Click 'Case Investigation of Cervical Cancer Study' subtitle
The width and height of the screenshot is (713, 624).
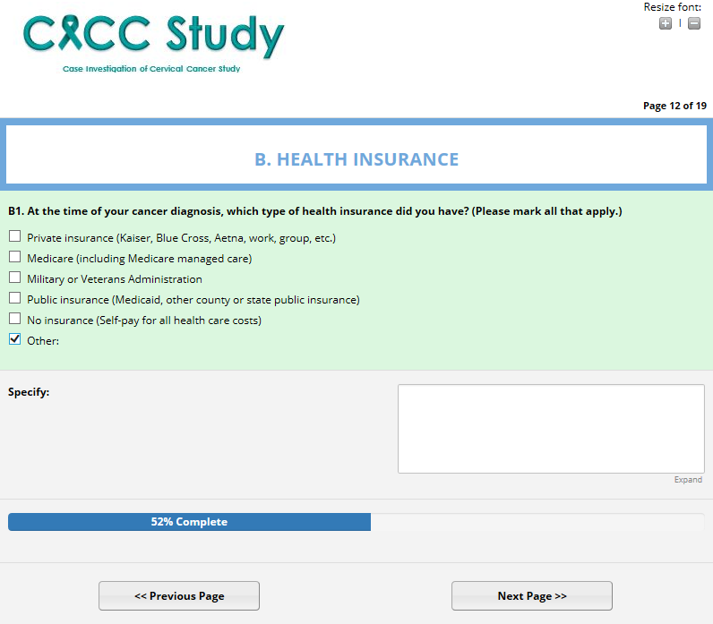tap(151, 69)
